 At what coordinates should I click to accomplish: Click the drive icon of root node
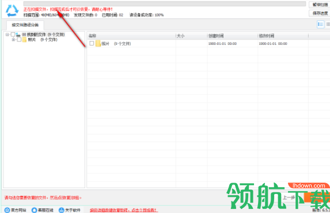coord(18,35)
